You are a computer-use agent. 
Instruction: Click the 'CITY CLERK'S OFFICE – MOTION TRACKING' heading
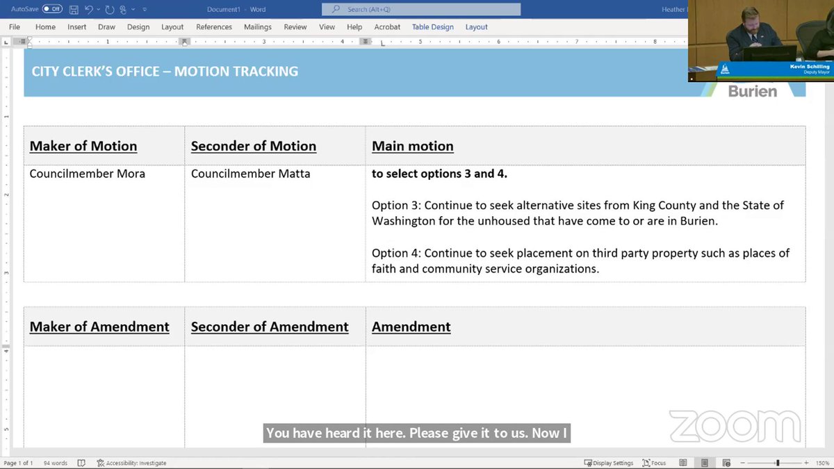click(165, 71)
